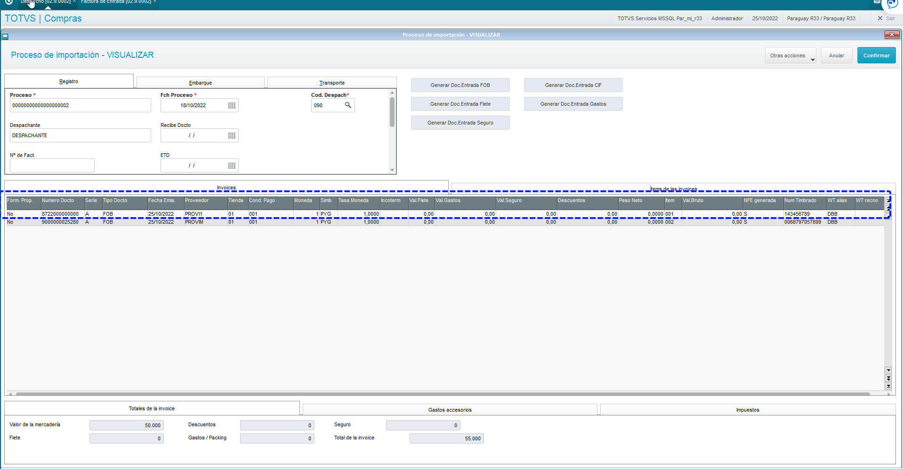The width and height of the screenshot is (903, 469).
Task: Open the ETD calendar picker icon
Action: point(232,165)
